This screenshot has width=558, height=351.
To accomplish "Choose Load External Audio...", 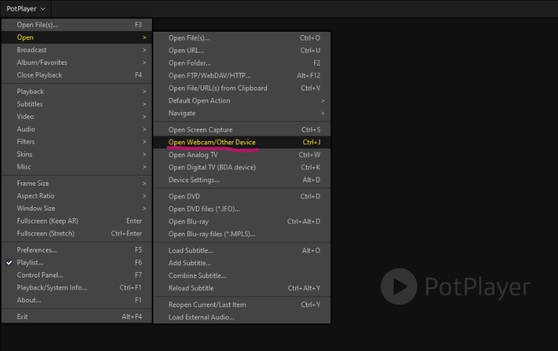I will pyautogui.click(x=201, y=317).
